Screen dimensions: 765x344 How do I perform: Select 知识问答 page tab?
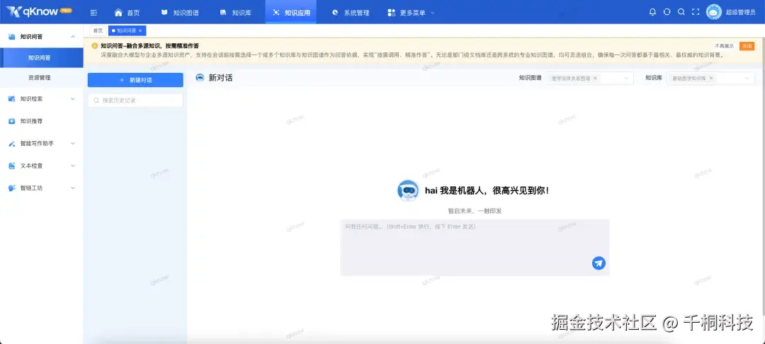(x=126, y=30)
